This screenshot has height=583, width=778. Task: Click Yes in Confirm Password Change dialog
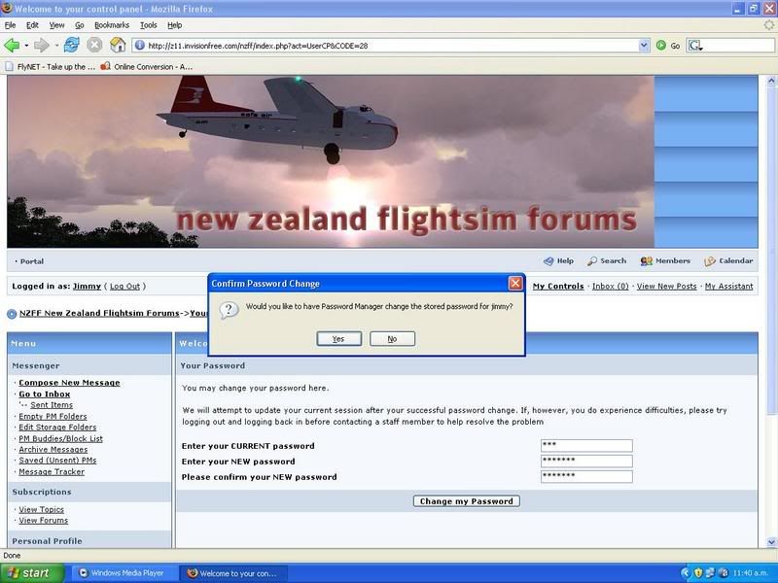(338, 339)
